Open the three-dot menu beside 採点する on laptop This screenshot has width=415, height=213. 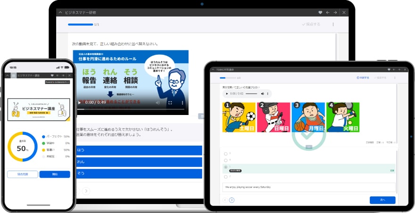(333, 25)
